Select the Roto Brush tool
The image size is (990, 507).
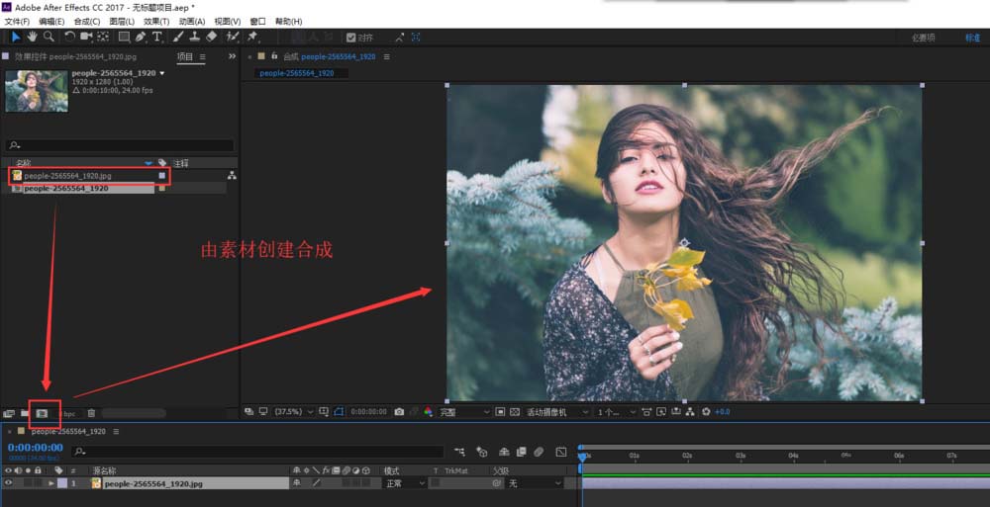(233, 38)
